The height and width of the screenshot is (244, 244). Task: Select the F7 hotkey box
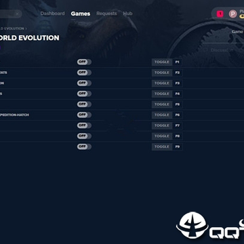click(178, 125)
